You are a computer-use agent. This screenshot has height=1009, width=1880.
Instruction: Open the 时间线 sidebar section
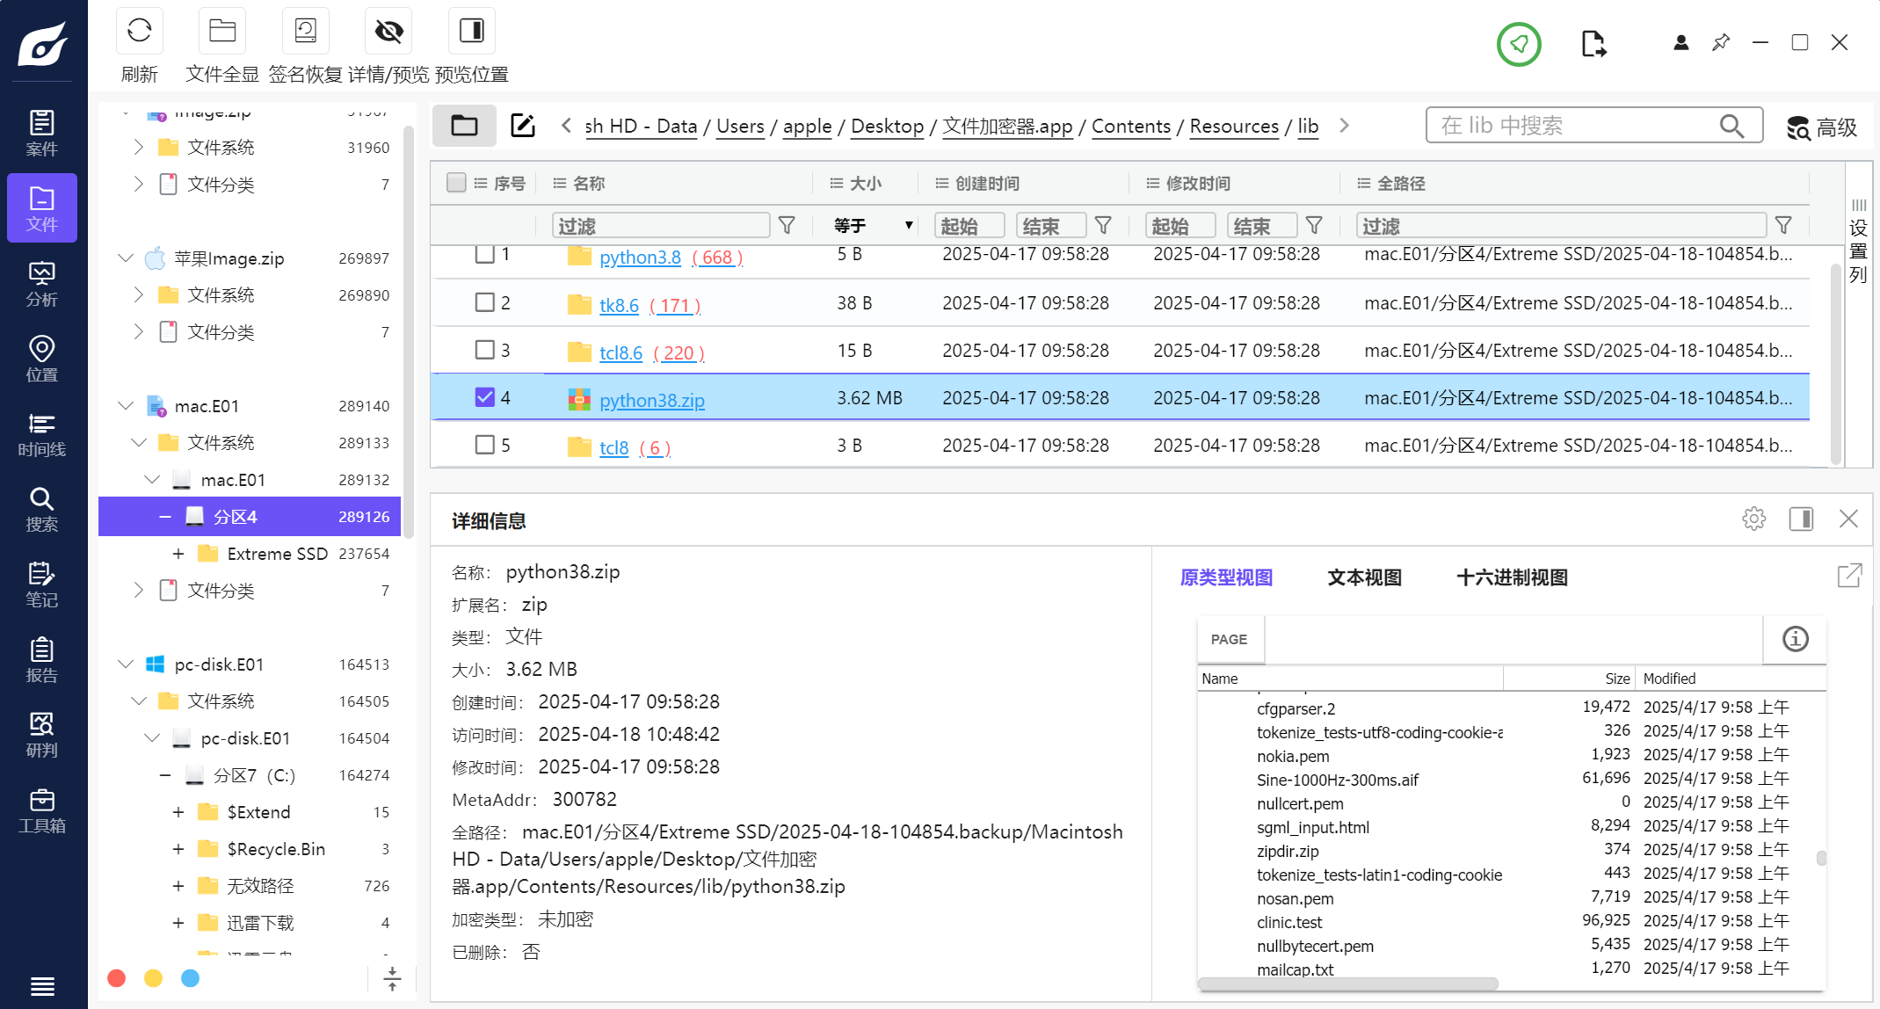(42, 434)
